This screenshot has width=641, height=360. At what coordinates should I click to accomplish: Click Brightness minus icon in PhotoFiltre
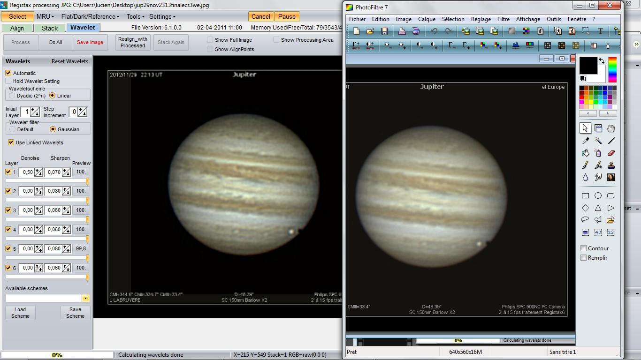pos(388,45)
